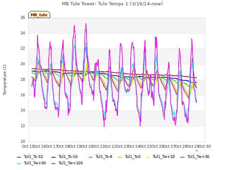
Task: Click the 18 y-axis tick label
Action: coord(23,79)
